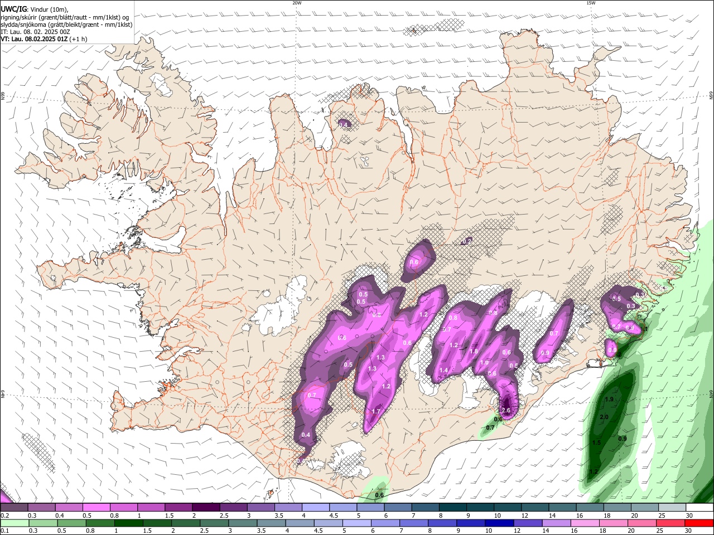Screen dimensions: 714x535
Task: Click the 'UWC/IG: Vindur (10m)' title text
Action: pos(35,9)
